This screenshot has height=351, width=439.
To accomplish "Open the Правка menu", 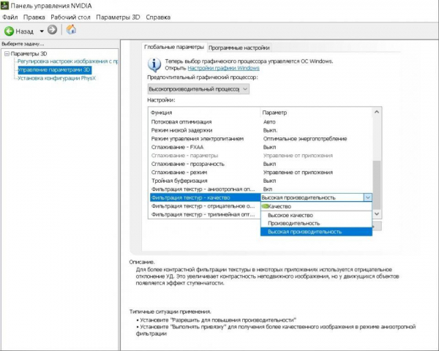I will pyautogui.click(x=34, y=18).
